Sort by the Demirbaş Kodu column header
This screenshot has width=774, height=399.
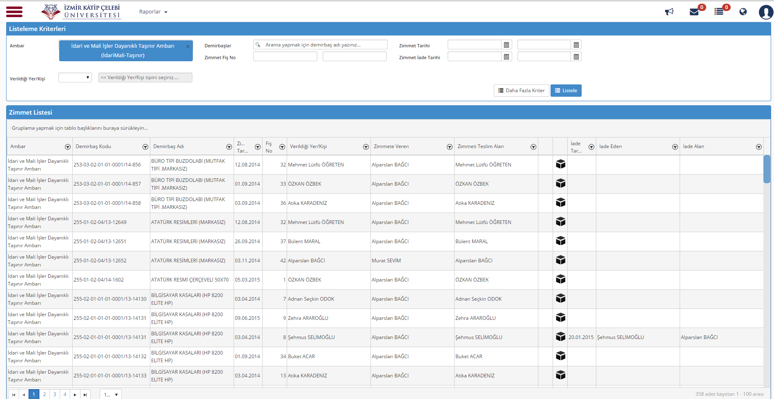tap(93, 146)
